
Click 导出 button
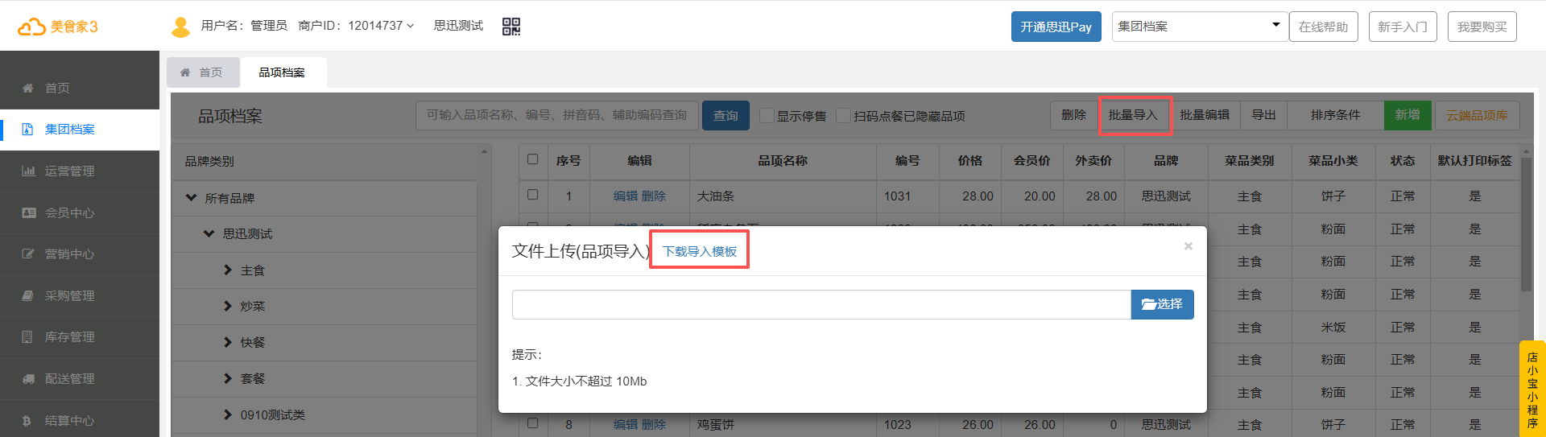[1263, 115]
